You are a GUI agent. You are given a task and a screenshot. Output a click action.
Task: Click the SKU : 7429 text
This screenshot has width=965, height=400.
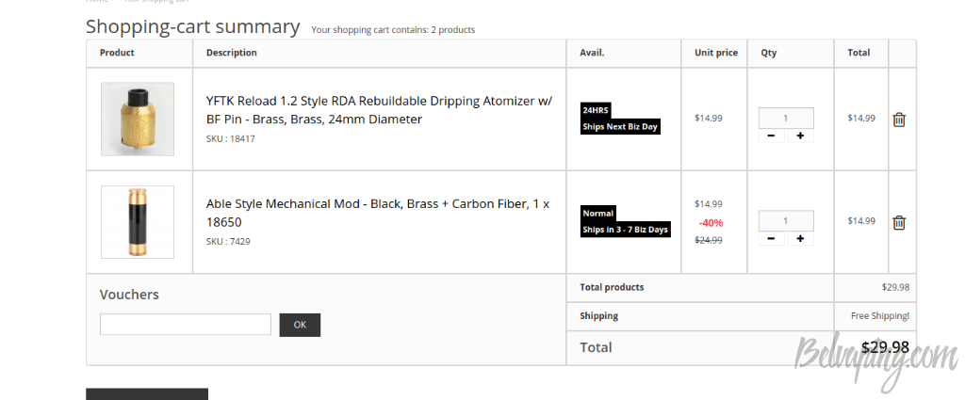click(x=228, y=242)
